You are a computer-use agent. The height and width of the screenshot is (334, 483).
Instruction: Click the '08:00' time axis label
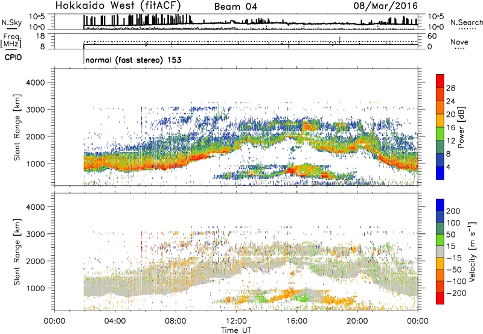coord(176,321)
